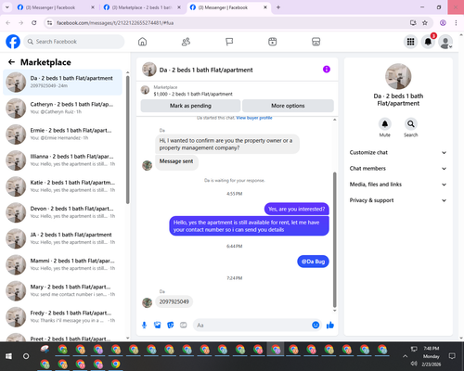Open the View buyer profile link

[254, 118]
